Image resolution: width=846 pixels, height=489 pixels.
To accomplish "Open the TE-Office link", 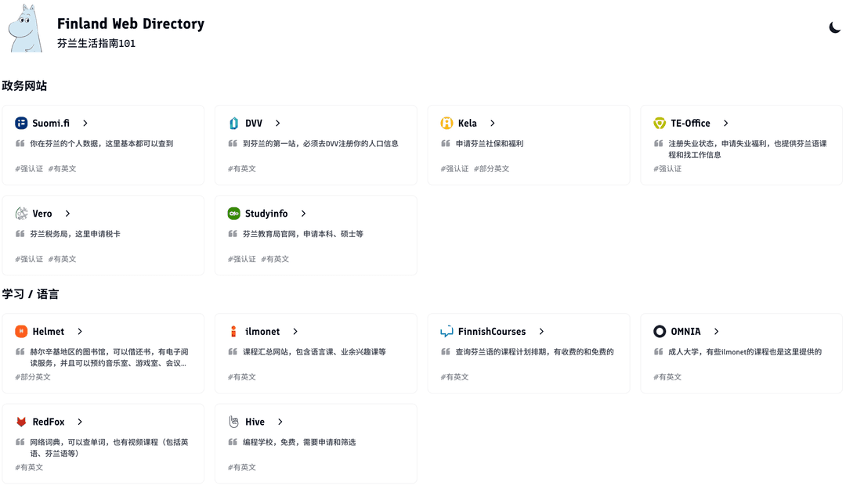I will tap(690, 123).
